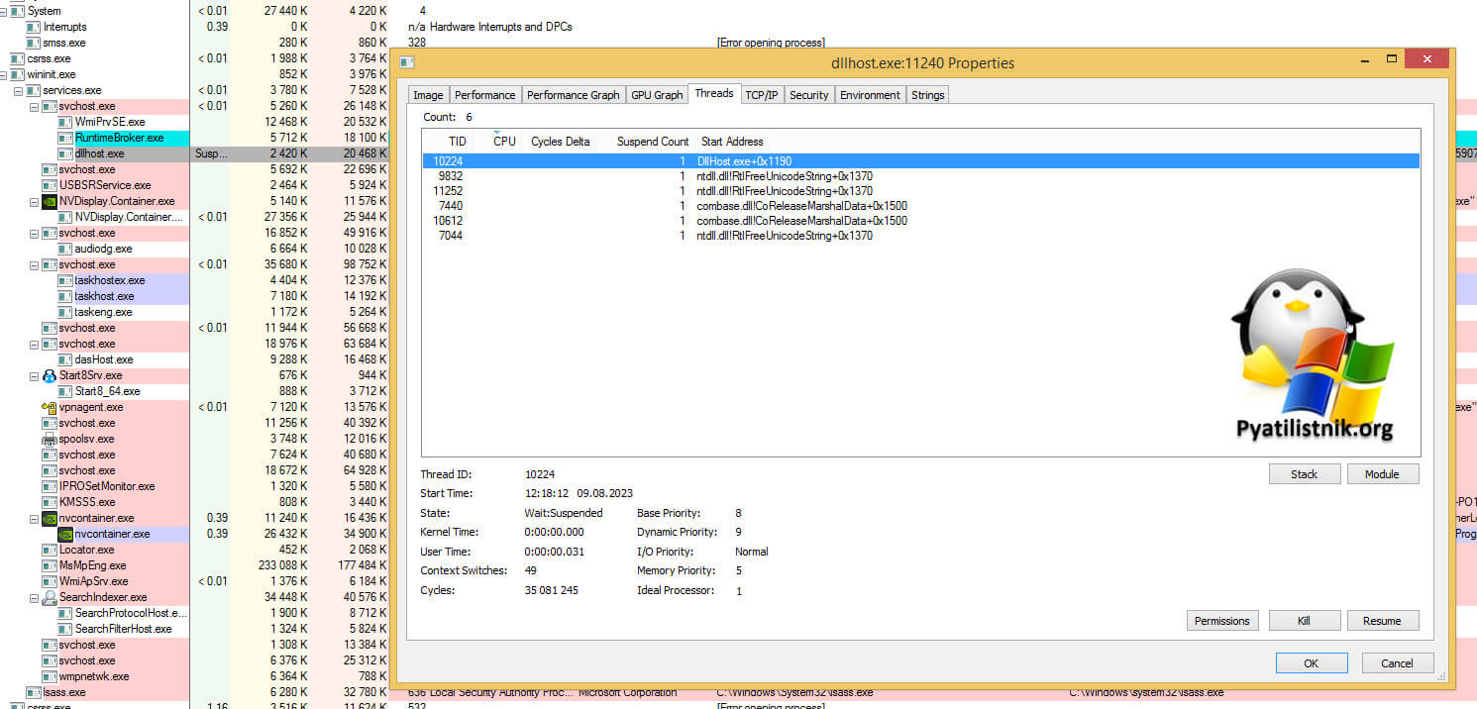Collapse the wininit.exe tree node

[4, 74]
